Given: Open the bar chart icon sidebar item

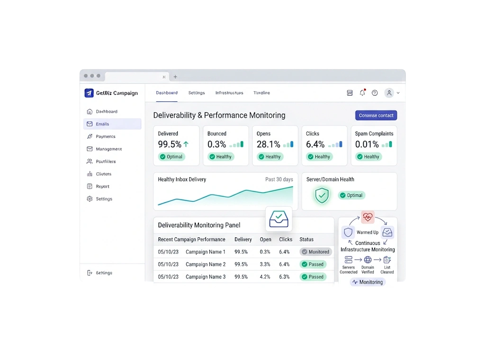Looking at the screenshot, I should click(112, 174).
